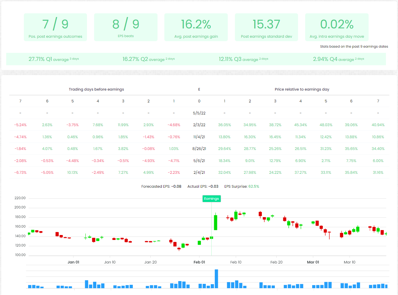Select the 5/5/22 earnings date row
398x295 pixels.
[199, 113]
